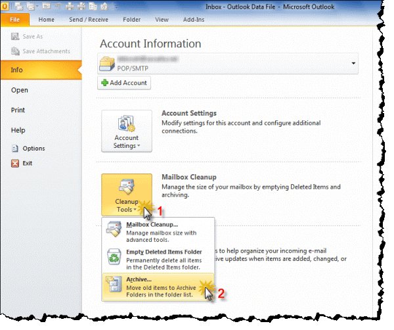Switch to the Home ribbon tab
The height and width of the screenshot is (330, 394).
[46, 20]
